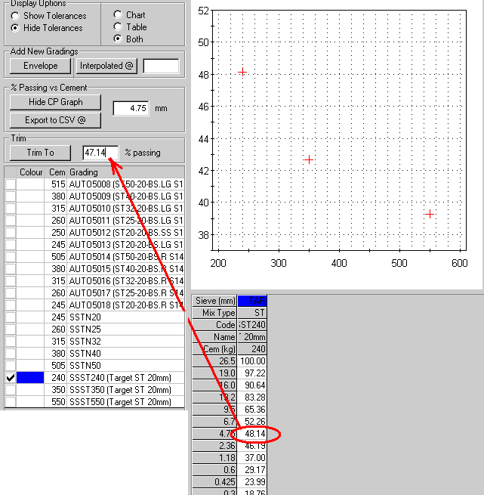
Task: Enable the AUTO5008 grading checkbox
Action: pyautogui.click(x=11, y=184)
